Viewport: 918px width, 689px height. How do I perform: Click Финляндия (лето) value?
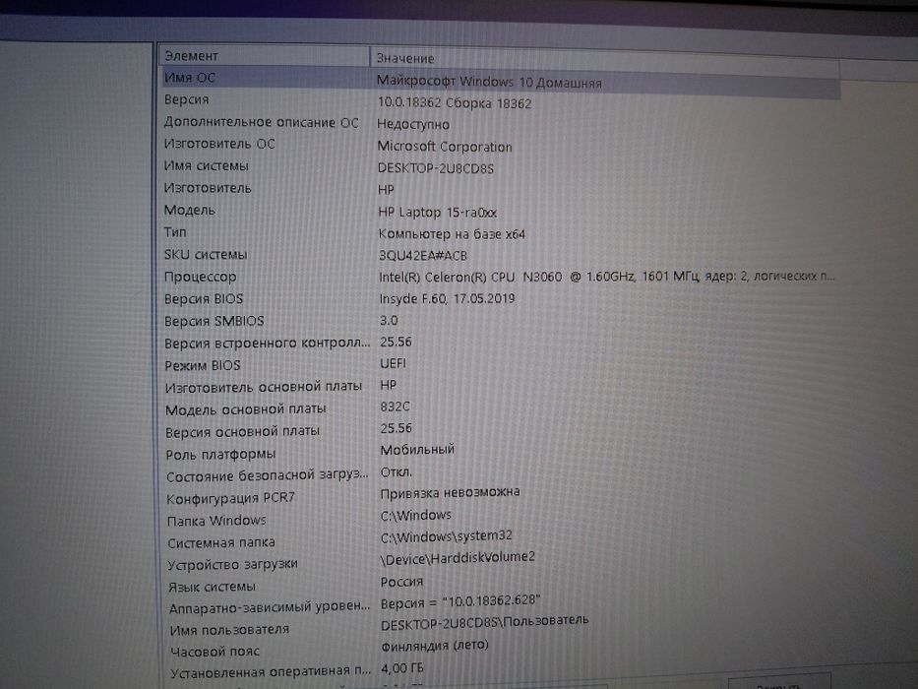click(x=435, y=646)
